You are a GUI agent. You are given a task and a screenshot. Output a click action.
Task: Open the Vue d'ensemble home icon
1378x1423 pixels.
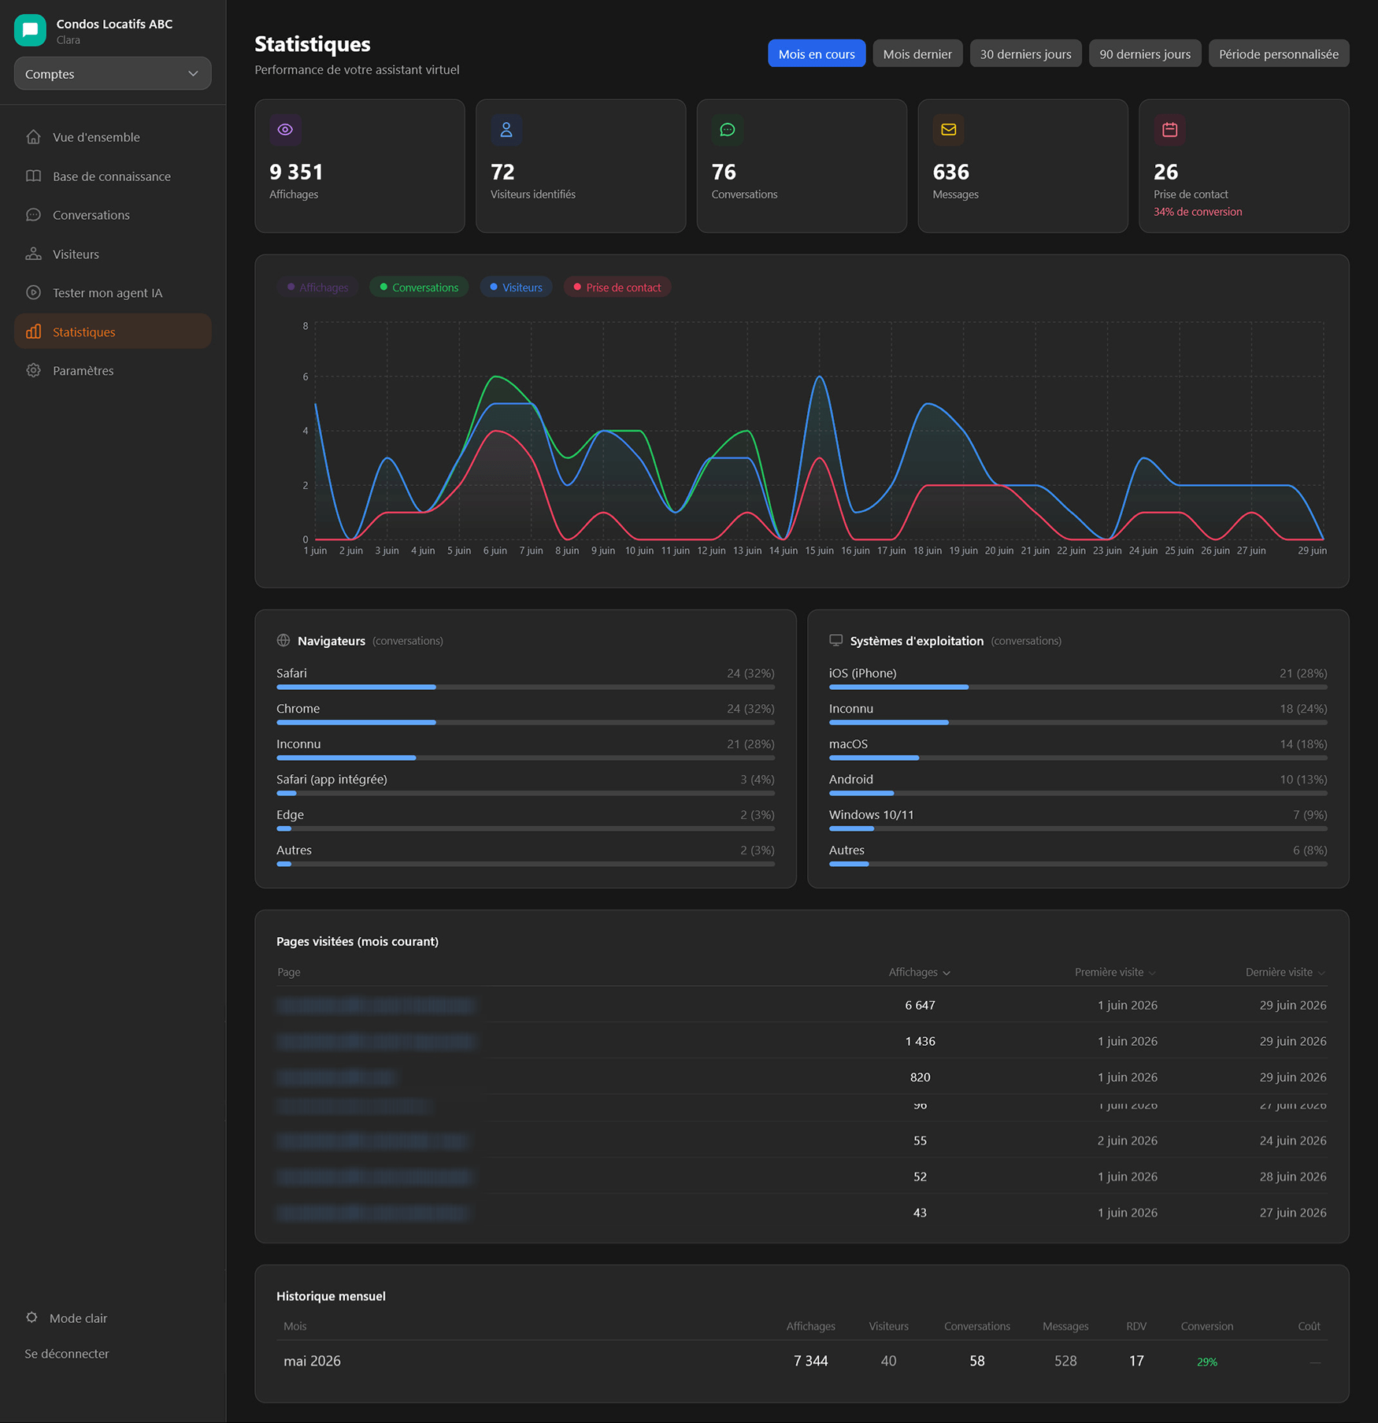[33, 137]
